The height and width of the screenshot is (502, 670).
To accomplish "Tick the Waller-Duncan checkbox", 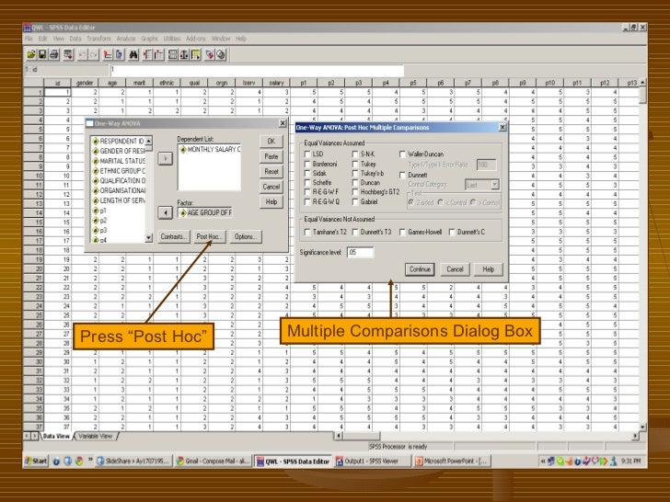I will click(402, 154).
